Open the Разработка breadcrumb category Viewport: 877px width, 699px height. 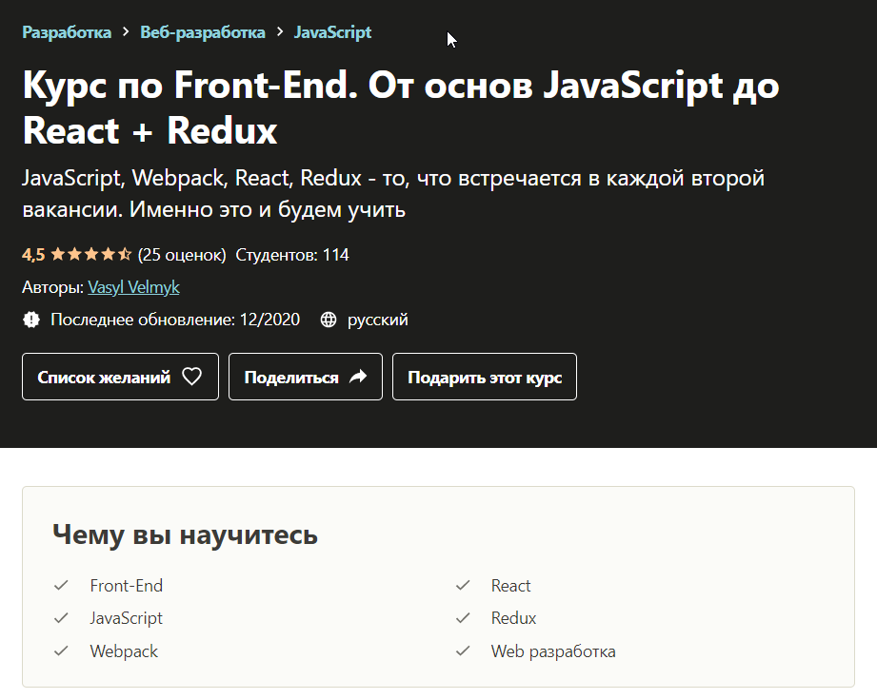coord(67,32)
